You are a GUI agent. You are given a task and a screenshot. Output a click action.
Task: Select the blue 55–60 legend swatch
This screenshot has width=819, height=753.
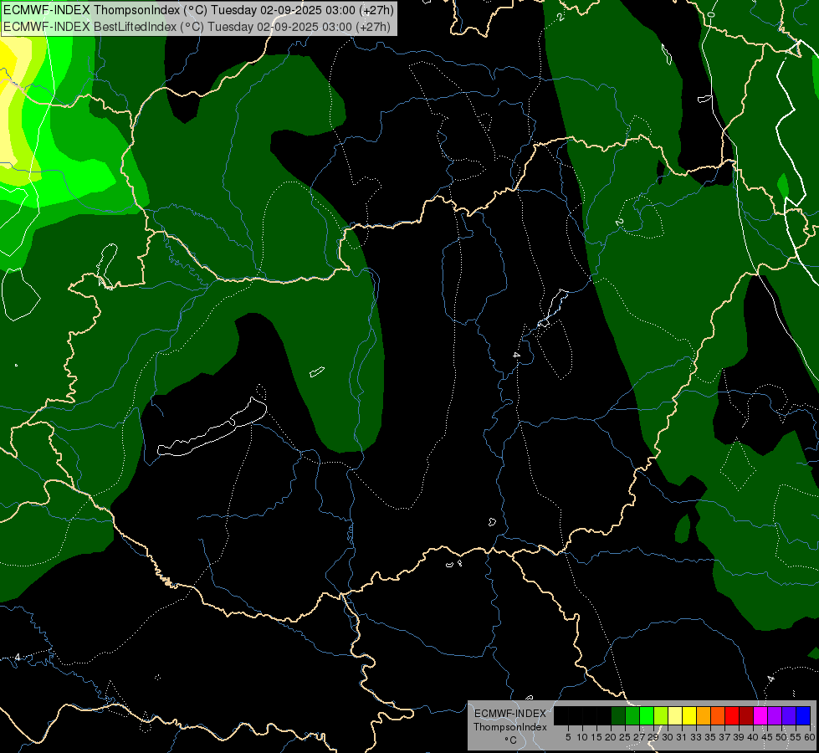(x=803, y=715)
